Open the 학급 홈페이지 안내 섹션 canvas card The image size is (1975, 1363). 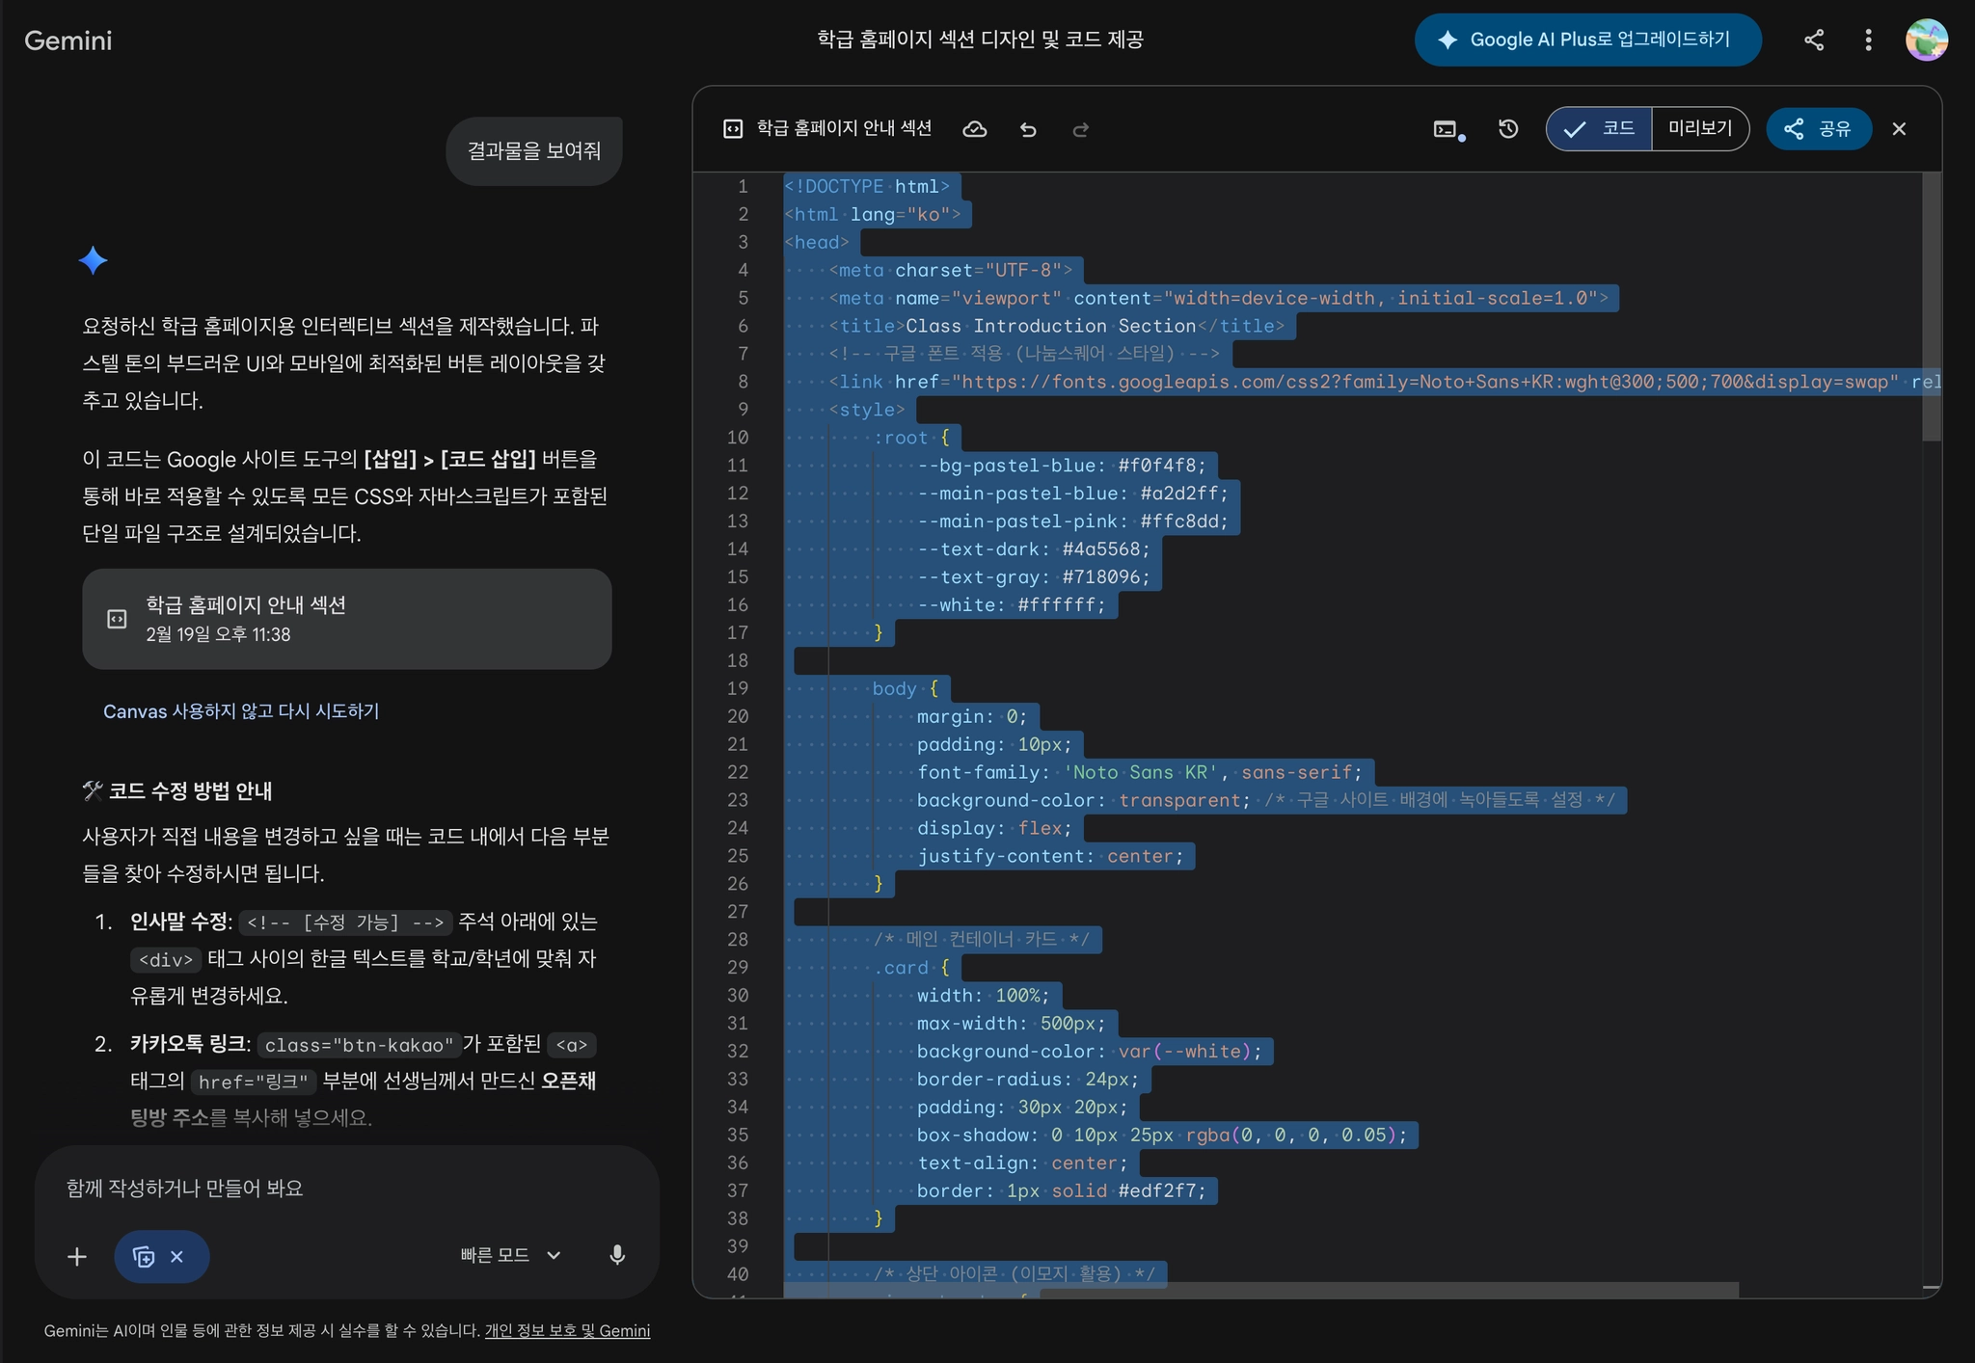pyautogui.click(x=346, y=619)
